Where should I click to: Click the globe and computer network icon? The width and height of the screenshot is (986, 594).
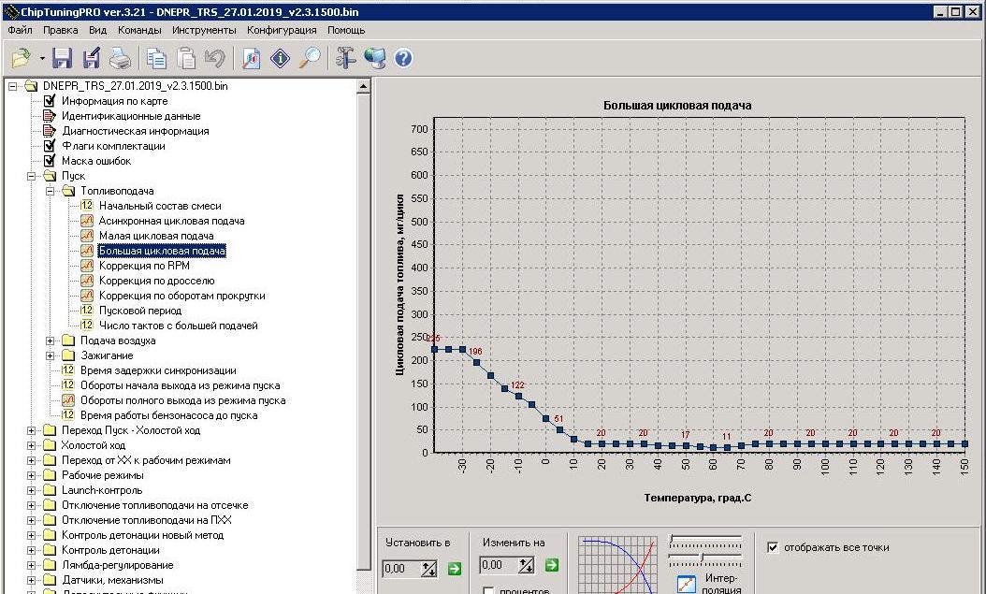375,58
